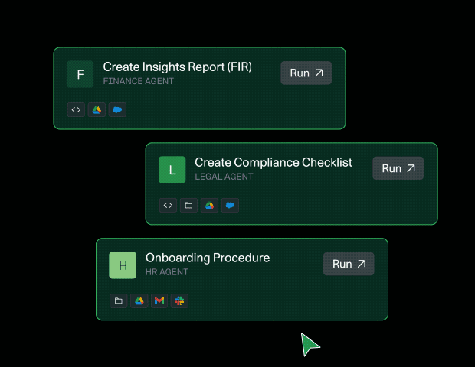This screenshot has width=475, height=367.
Task: Select code icon on Compliance Checklist card
Action: pos(168,205)
